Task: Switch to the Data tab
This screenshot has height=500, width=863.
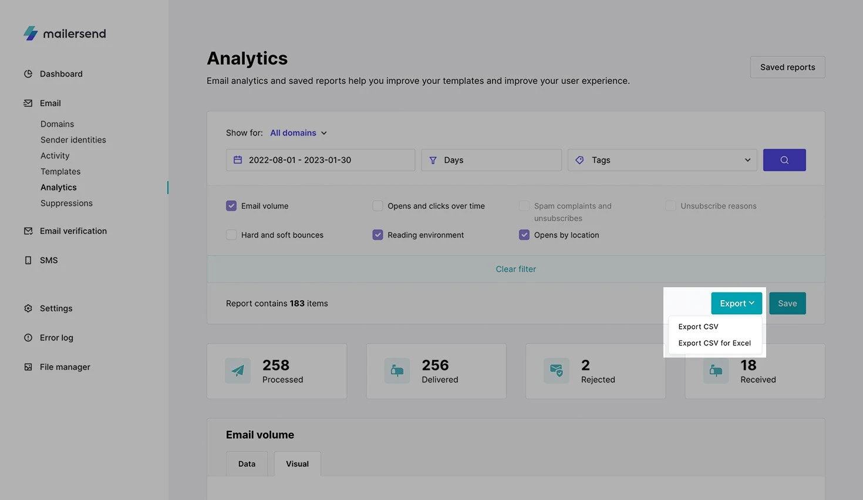Action: click(247, 464)
